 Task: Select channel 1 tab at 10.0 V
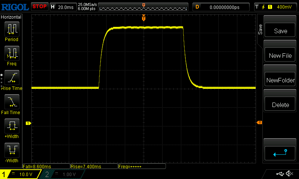[x=21, y=175]
